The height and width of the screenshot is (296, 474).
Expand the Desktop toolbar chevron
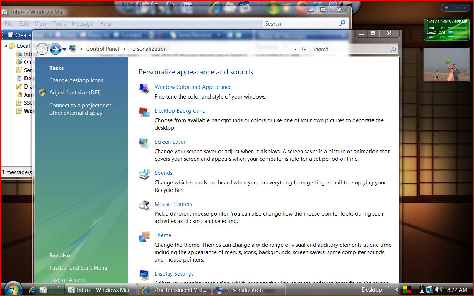[x=387, y=287]
